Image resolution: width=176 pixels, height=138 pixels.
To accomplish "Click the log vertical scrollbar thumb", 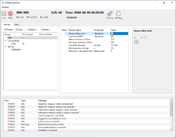I will 171,109.
